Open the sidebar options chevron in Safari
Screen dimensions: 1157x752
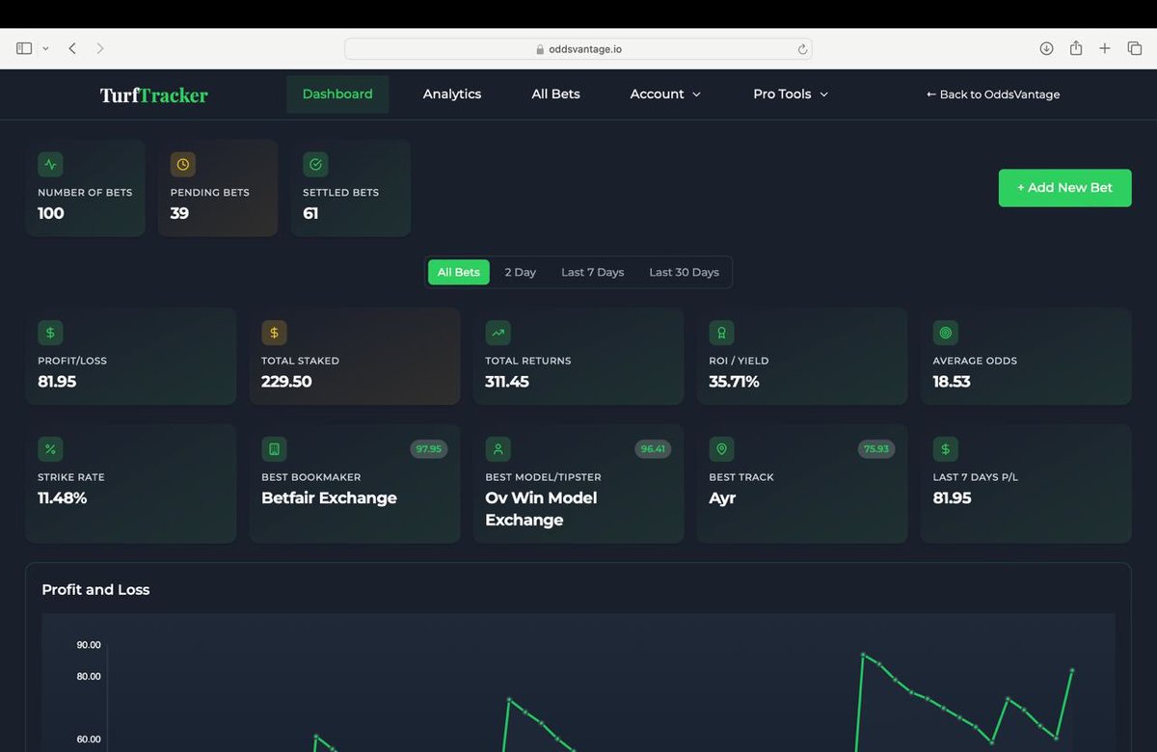pos(45,48)
